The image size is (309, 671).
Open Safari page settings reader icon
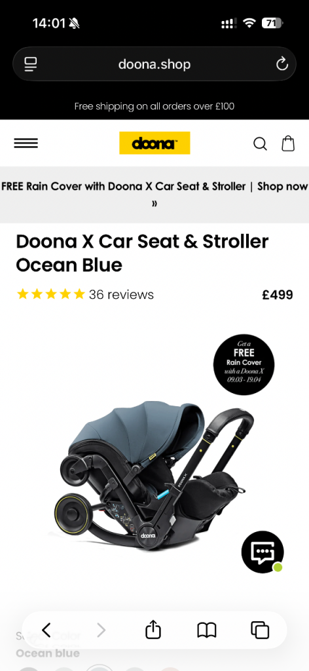click(30, 64)
